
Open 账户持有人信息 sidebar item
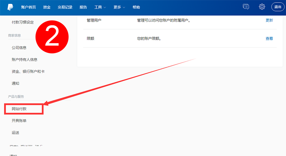[x=24, y=60]
